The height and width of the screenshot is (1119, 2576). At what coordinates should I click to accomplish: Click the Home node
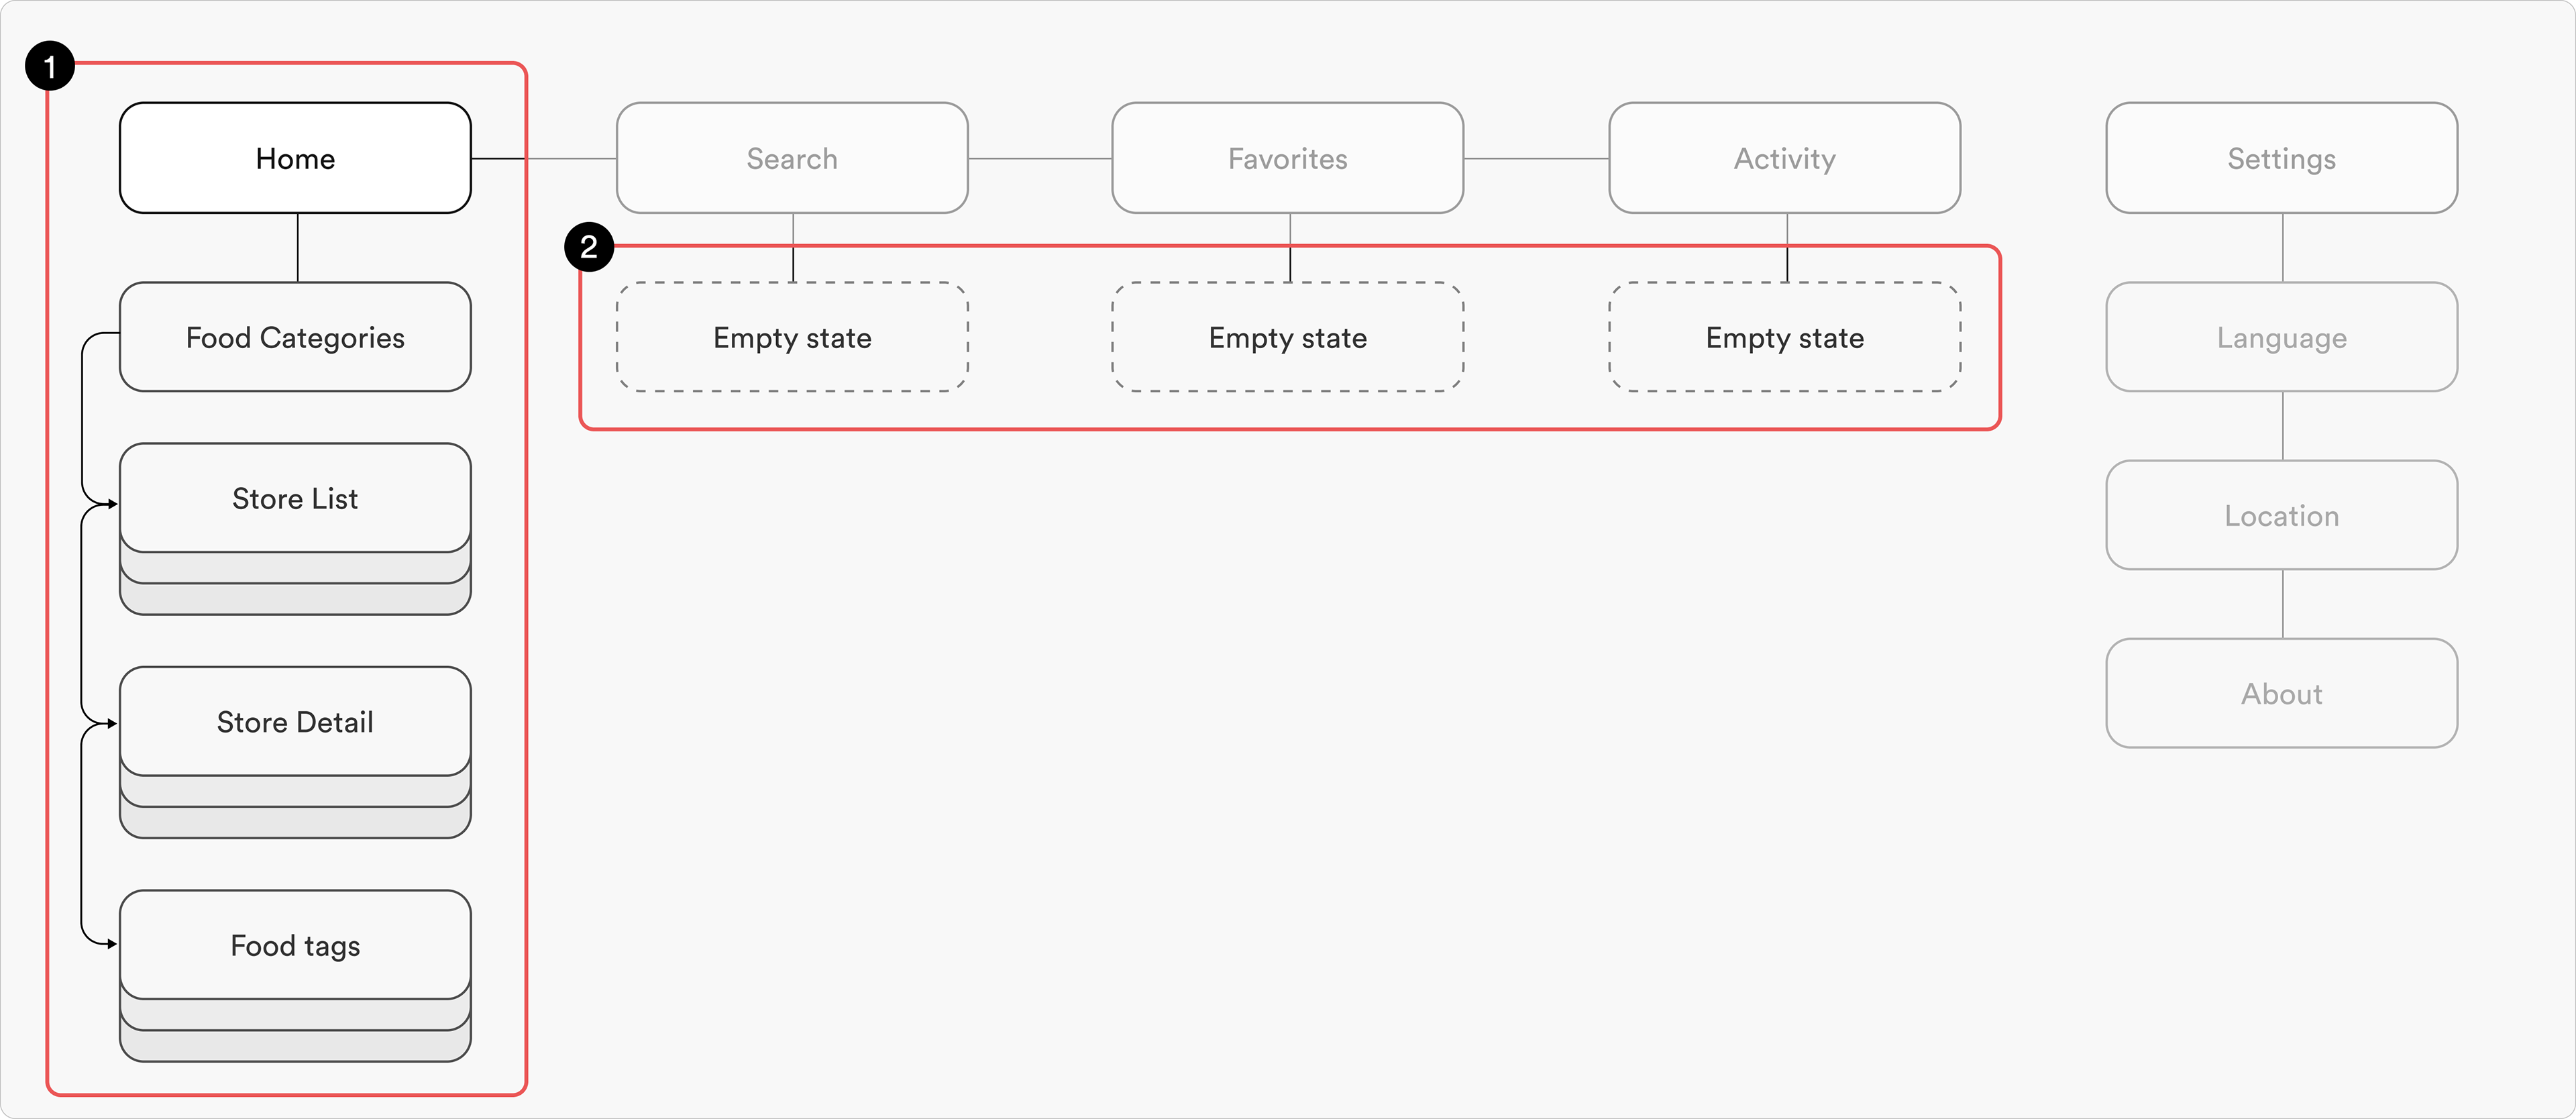pyautogui.click(x=295, y=158)
